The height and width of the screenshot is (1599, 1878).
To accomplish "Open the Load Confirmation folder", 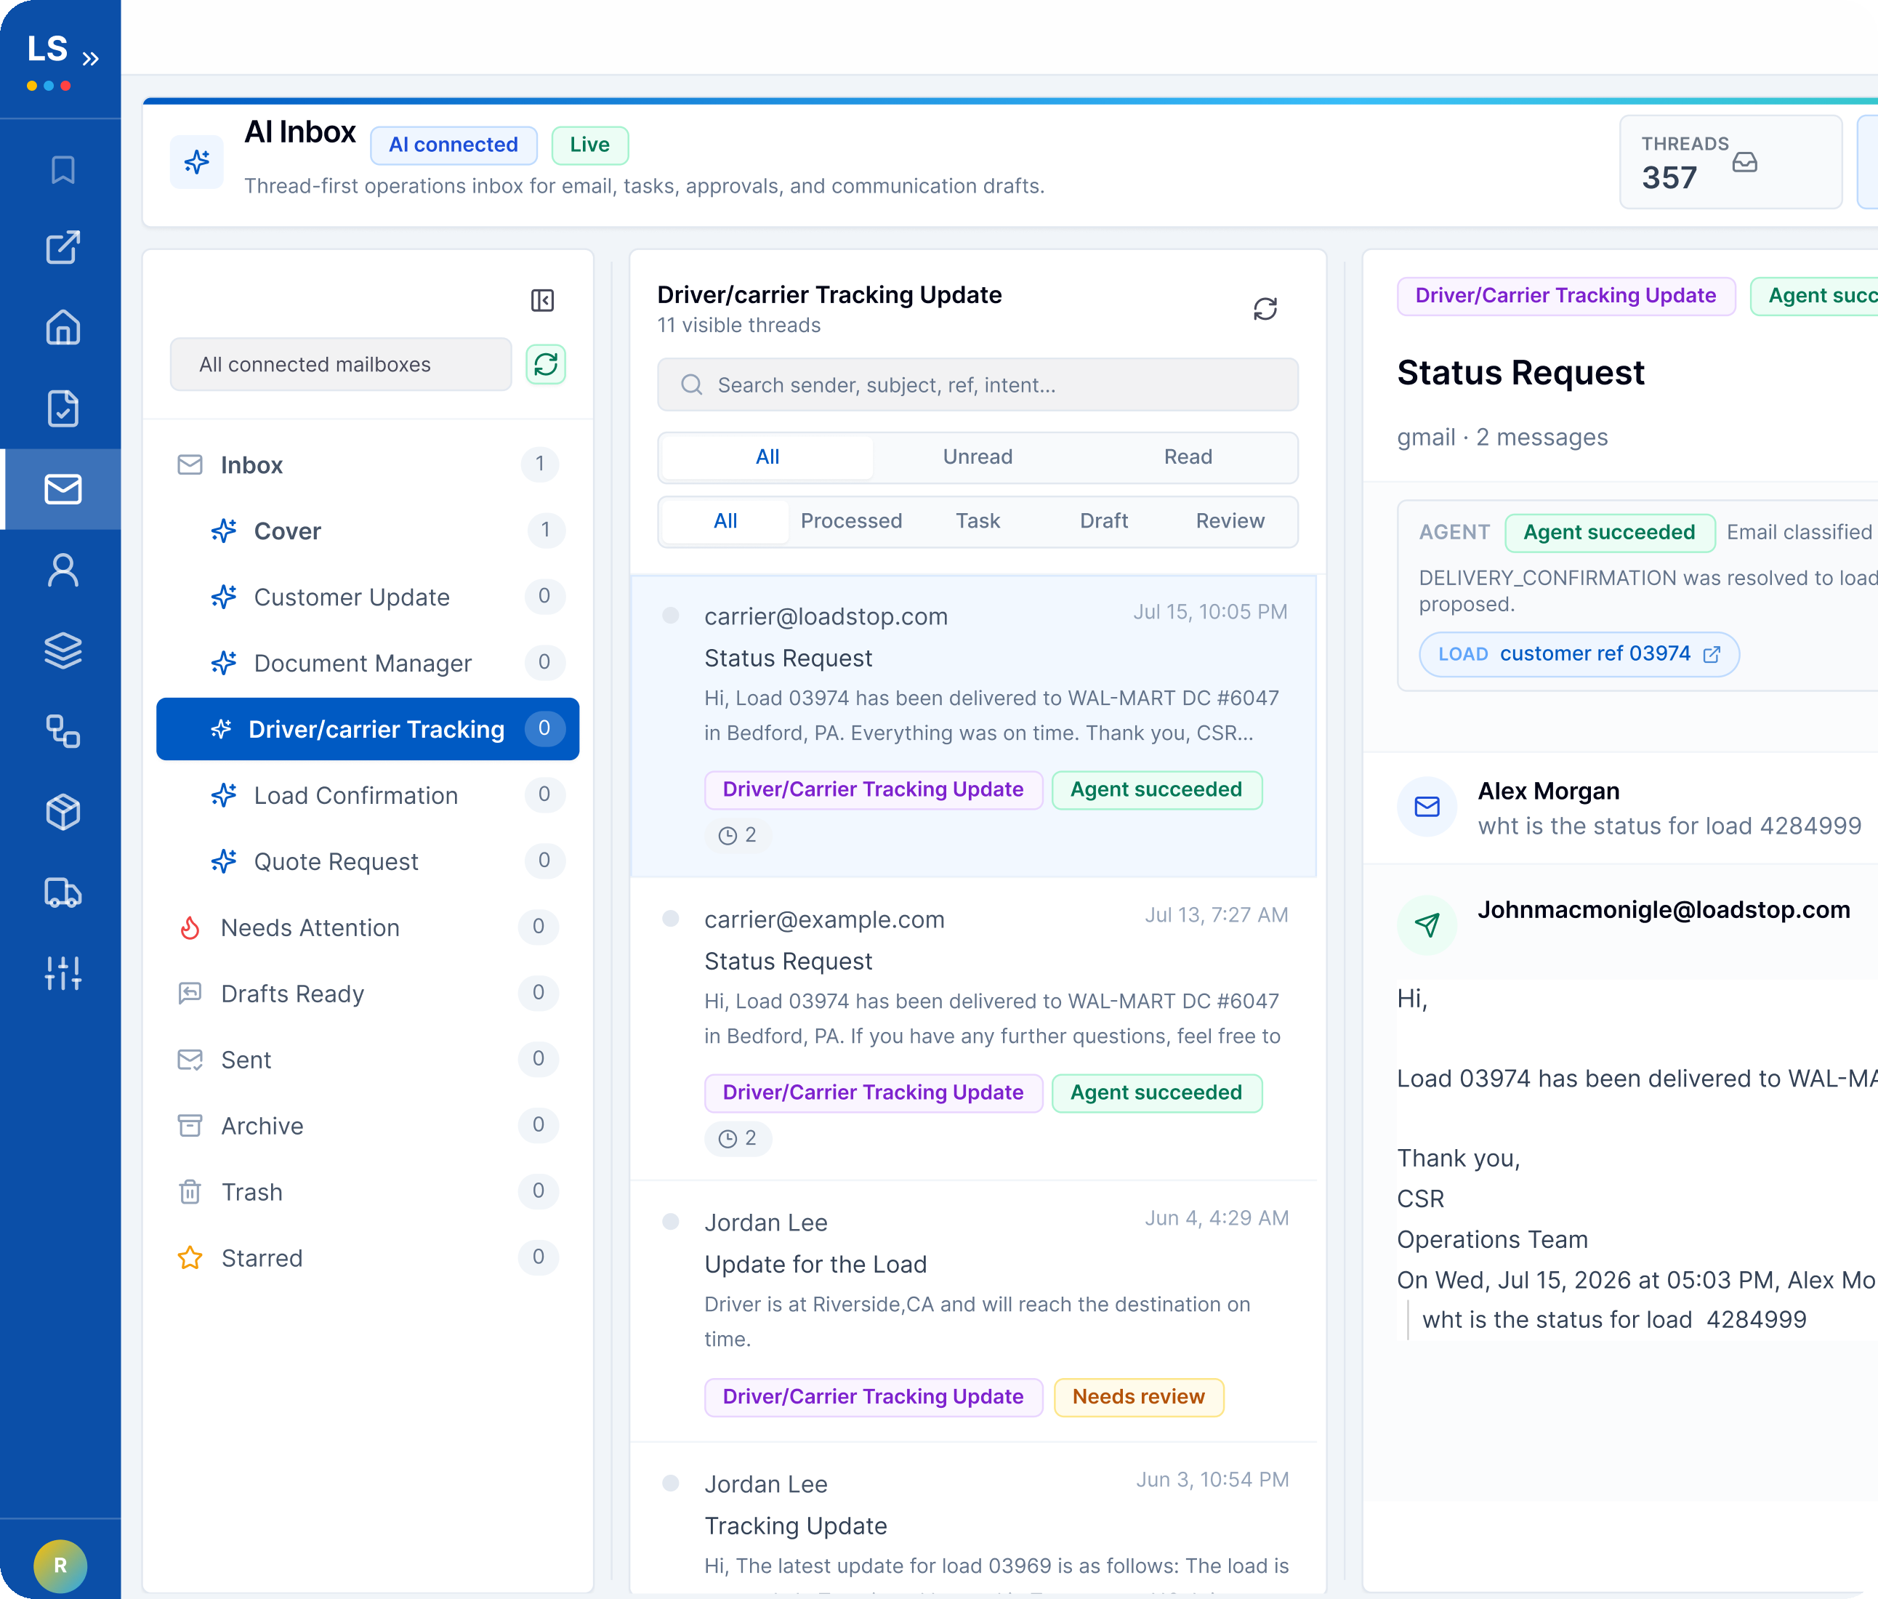I will pos(367,795).
